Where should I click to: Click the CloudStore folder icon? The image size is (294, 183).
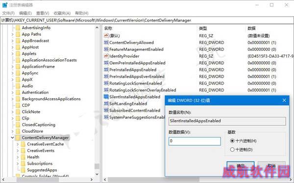(x=18, y=131)
